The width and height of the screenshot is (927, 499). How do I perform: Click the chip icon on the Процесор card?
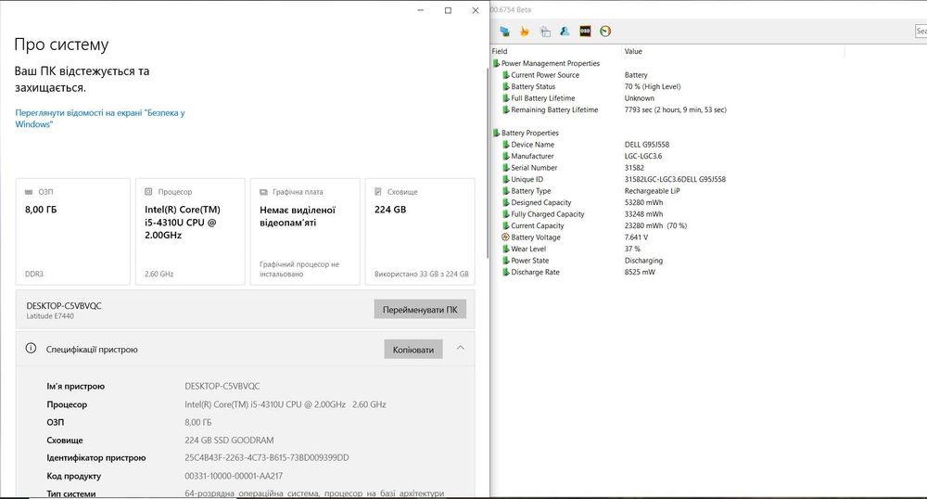(x=148, y=192)
